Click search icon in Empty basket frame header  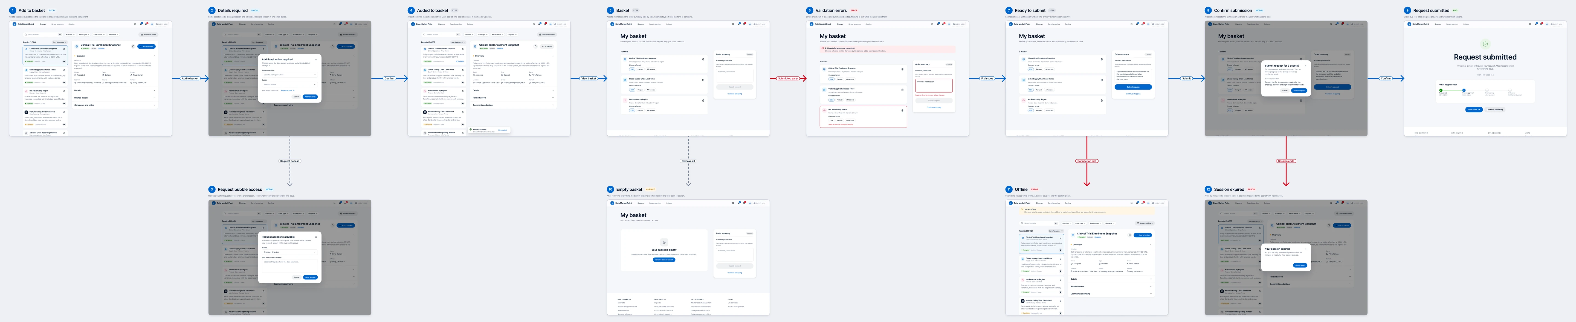[x=733, y=203]
